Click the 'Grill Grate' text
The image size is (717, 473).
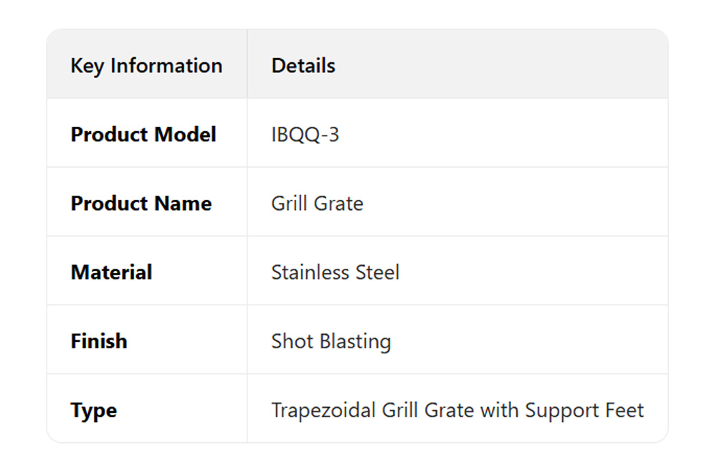coord(317,203)
